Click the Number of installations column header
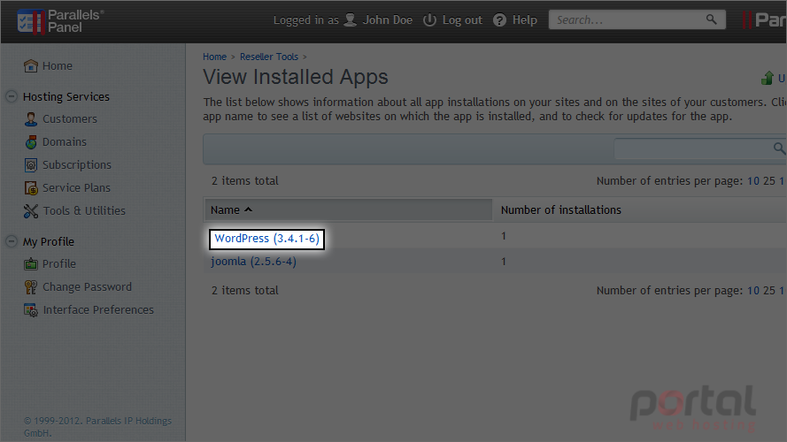Viewport: 787px width, 442px height. pyautogui.click(x=561, y=210)
